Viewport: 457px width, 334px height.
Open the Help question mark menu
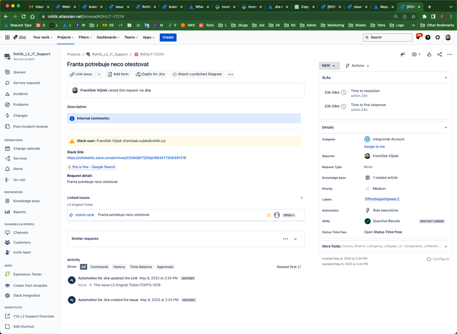pos(428,37)
